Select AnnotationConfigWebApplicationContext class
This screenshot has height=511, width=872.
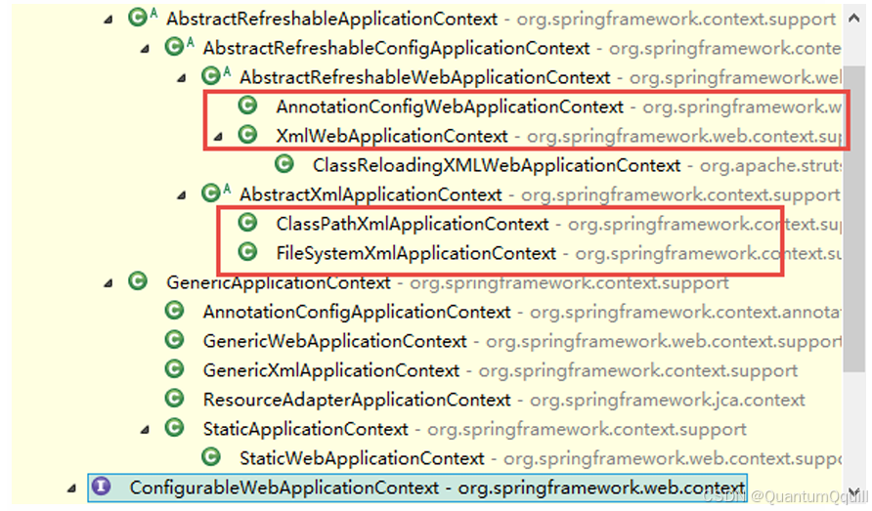click(x=450, y=106)
